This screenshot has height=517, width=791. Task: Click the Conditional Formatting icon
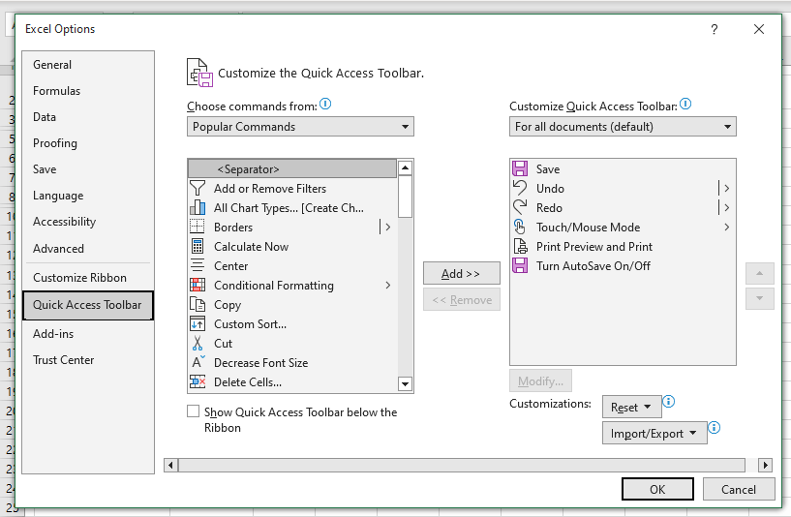(x=198, y=285)
